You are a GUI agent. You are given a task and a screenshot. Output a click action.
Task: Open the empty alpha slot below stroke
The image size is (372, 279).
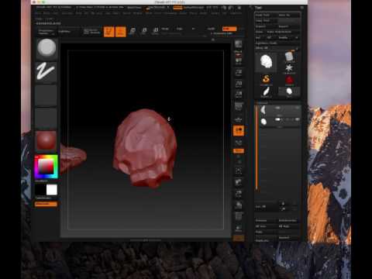click(46, 95)
